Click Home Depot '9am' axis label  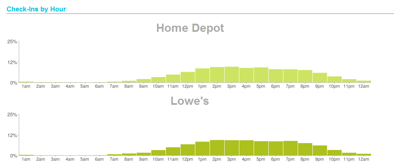pos(144,87)
